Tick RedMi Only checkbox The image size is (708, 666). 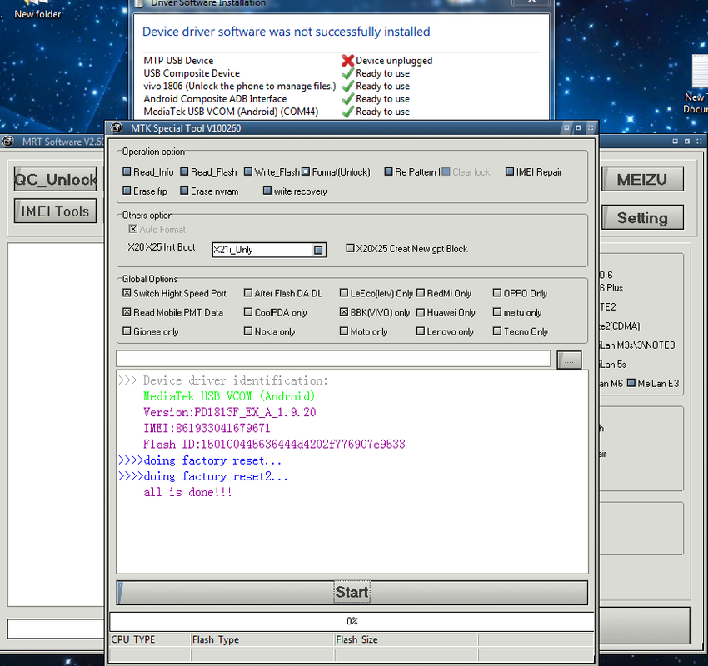click(x=421, y=293)
